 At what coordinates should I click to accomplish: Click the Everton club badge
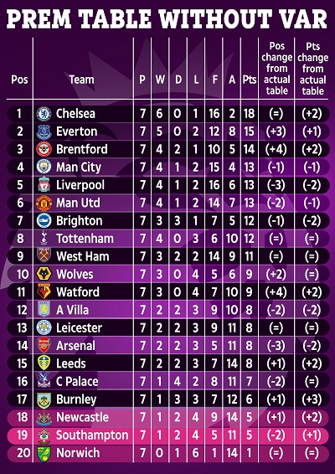pyautogui.click(x=44, y=131)
